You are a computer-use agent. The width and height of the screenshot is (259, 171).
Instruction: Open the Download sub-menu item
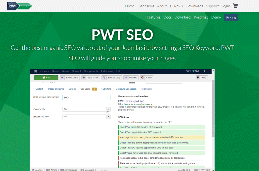click(183, 17)
